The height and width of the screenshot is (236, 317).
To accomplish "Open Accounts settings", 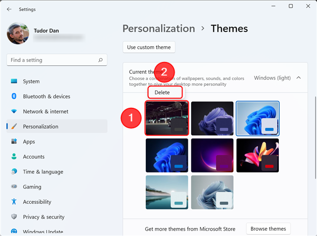I will 57,157.
